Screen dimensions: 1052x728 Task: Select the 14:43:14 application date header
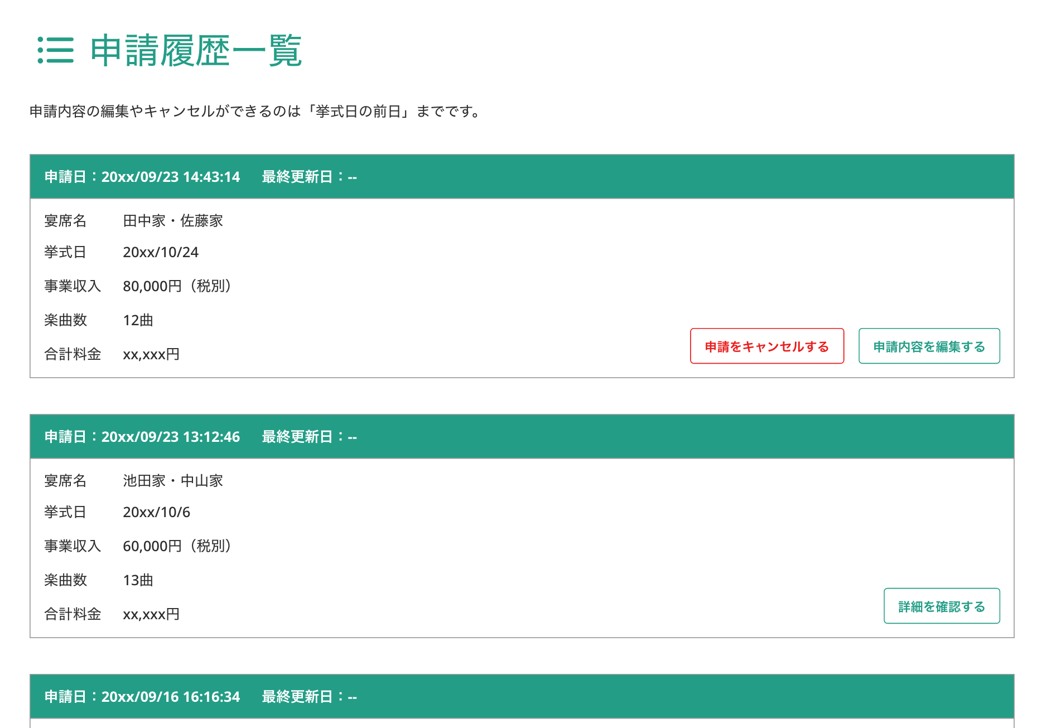tap(142, 177)
